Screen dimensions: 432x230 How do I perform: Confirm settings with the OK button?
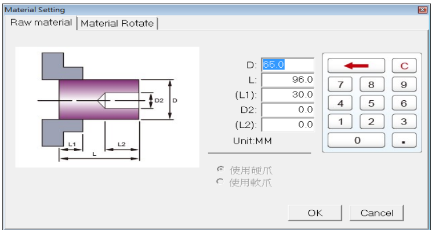click(x=315, y=213)
